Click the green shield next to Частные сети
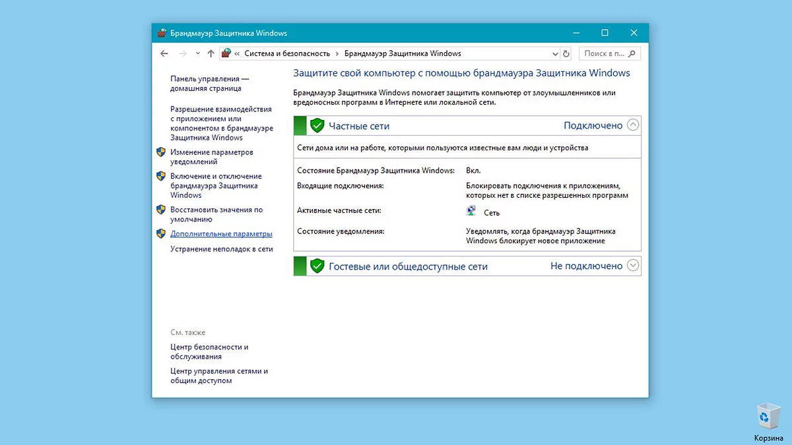This screenshot has height=445, width=792. [x=317, y=125]
